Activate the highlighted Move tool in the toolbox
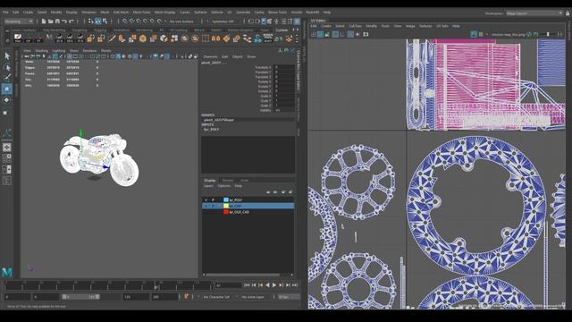The image size is (572, 322). pos(7,89)
